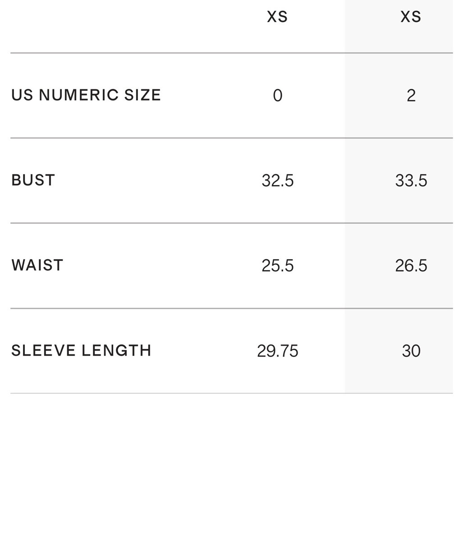Image resolution: width=472 pixels, height=552 pixels.
Task: Select the US numeric size 0 cell
Action: 278,96
